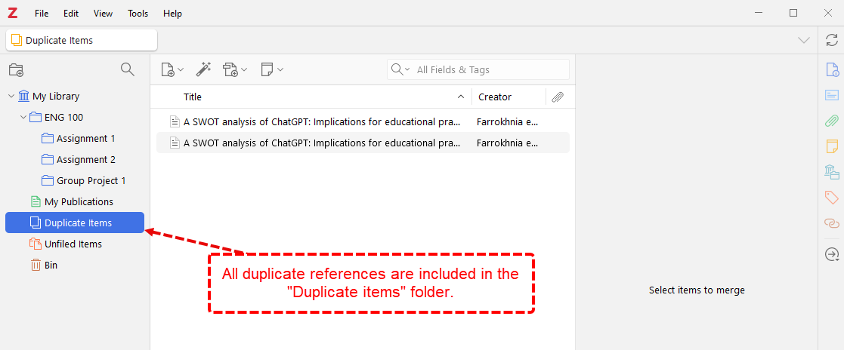Select the Unfiled Items folder
844x350 pixels.
coord(73,244)
